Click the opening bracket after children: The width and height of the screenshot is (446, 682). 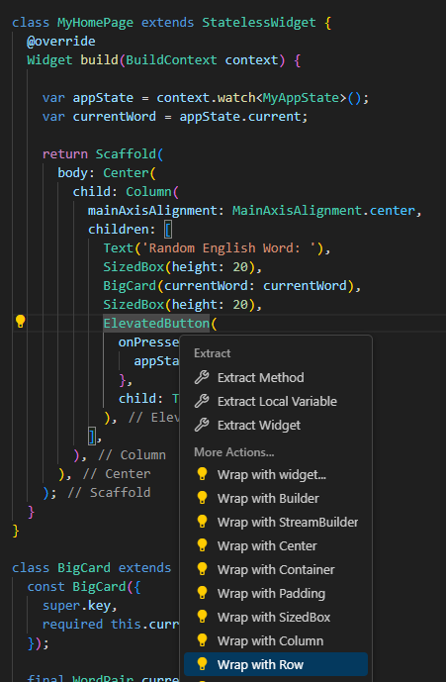point(168,230)
